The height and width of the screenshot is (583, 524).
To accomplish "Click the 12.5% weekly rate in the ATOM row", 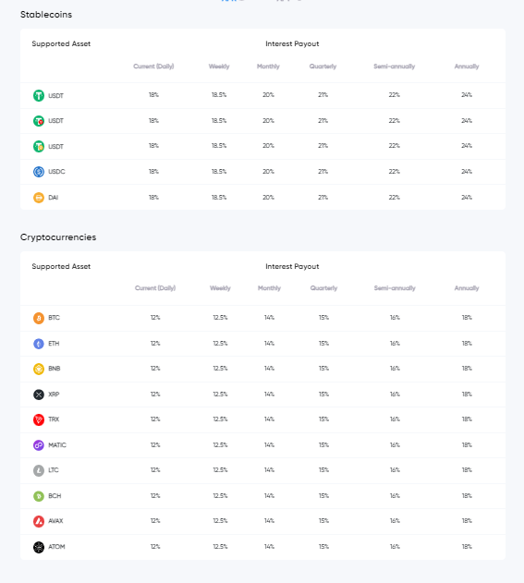I will point(220,547).
